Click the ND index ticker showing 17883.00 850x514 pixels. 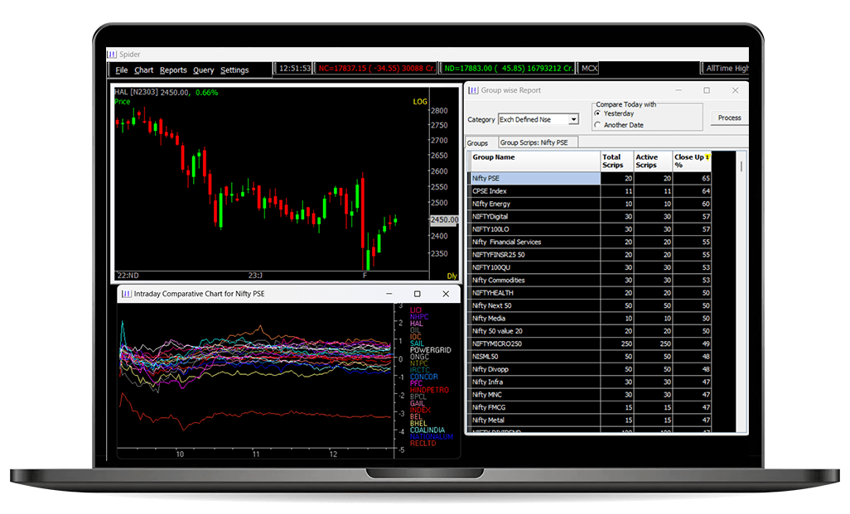(507, 67)
